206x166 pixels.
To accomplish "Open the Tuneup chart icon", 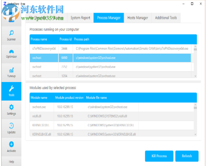I will click(11, 70).
